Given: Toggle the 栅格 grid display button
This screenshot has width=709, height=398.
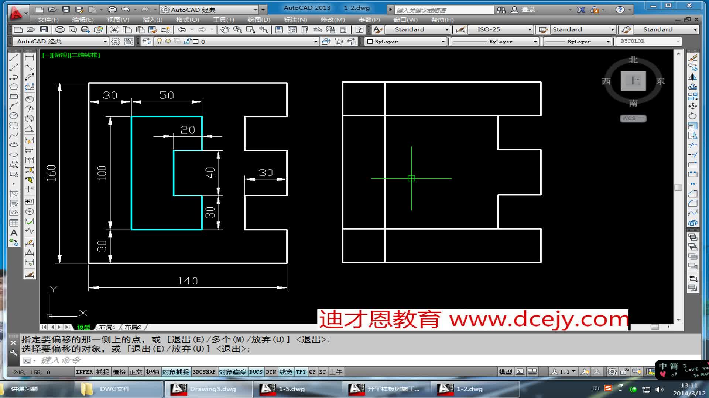Looking at the screenshot, I should 119,372.
